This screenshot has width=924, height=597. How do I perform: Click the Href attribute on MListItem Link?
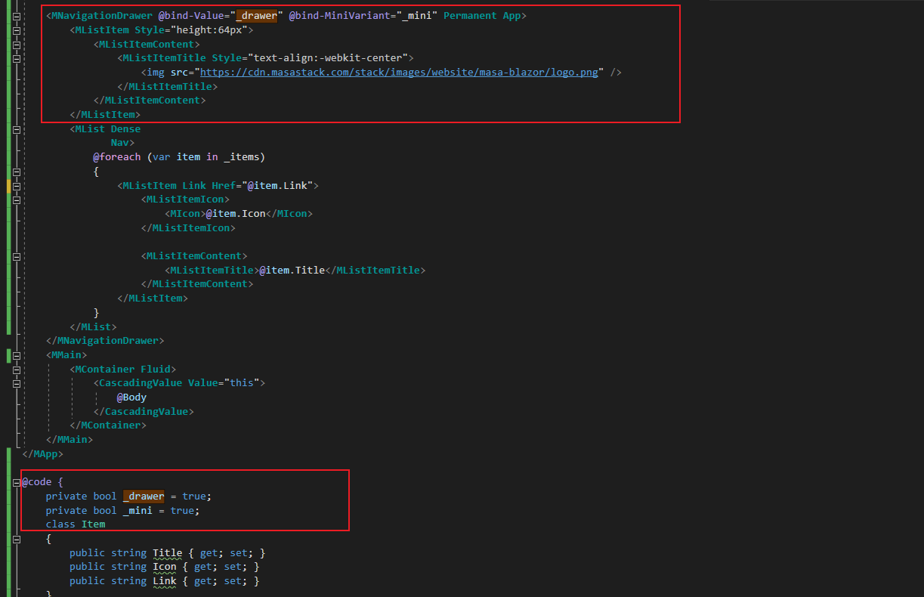tap(224, 184)
